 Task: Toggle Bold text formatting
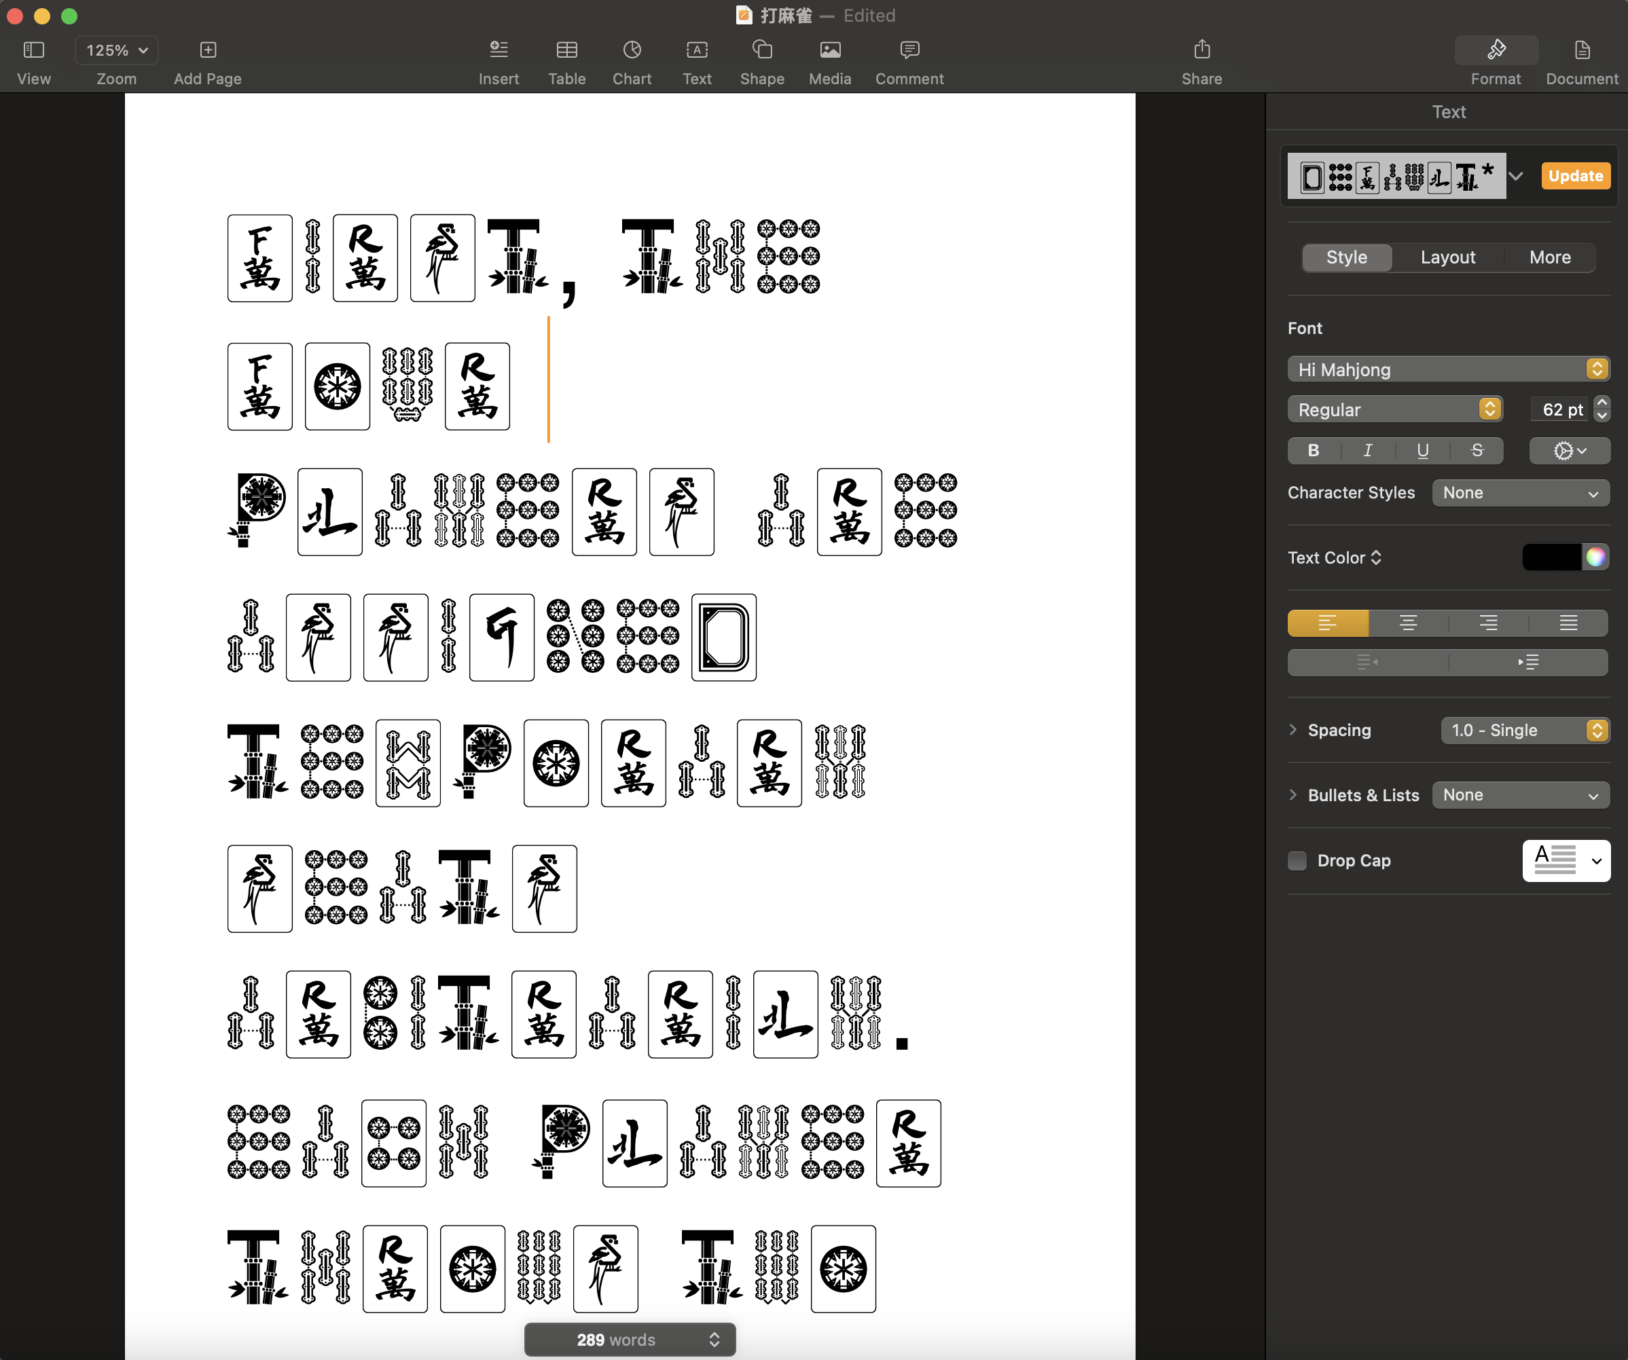[x=1314, y=450]
